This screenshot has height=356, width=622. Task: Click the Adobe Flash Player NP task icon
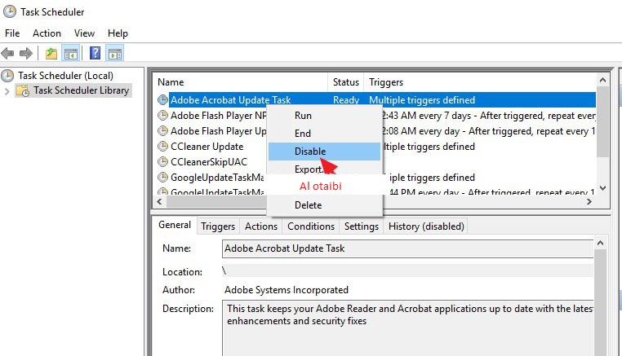tap(162, 115)
